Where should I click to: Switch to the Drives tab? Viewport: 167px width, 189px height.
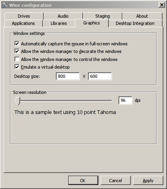(x=24, y=16)
